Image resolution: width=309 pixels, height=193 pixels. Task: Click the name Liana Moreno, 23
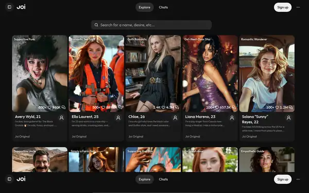coord(200,117)
